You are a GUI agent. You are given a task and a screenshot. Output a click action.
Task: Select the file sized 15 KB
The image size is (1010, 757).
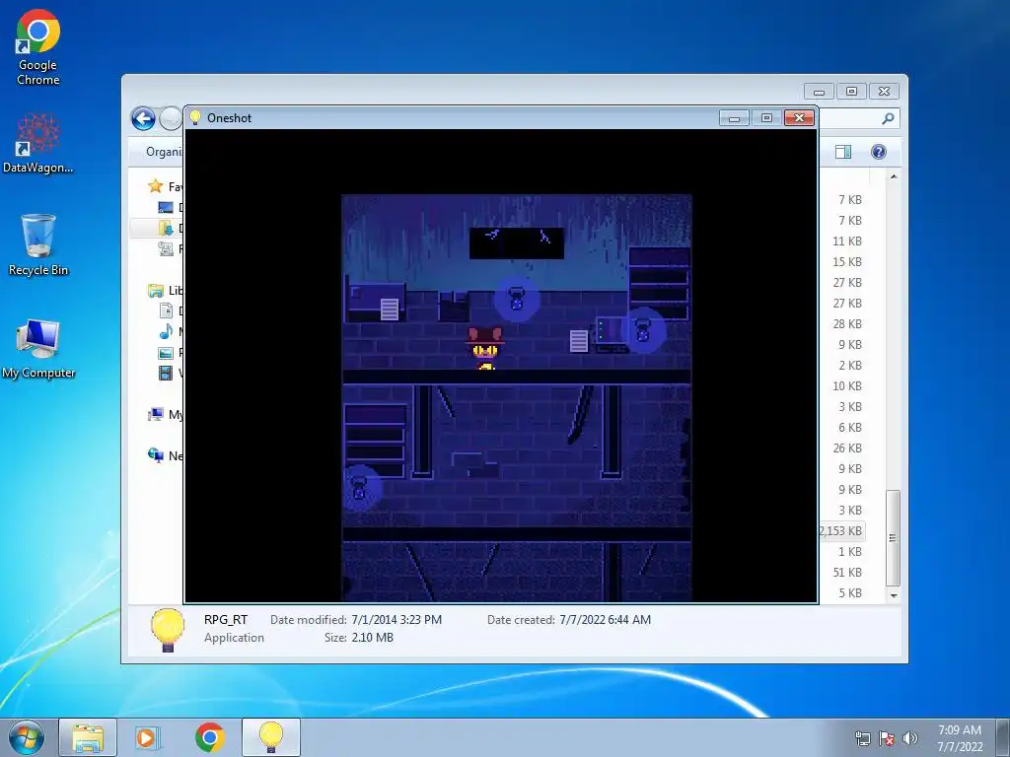click(846, 262)
